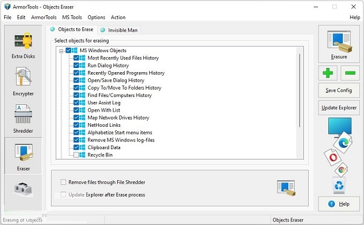Select the Eraser sidebar tool
The width and height of the screenshot is (364, 225).
click(x=23, y=156)
